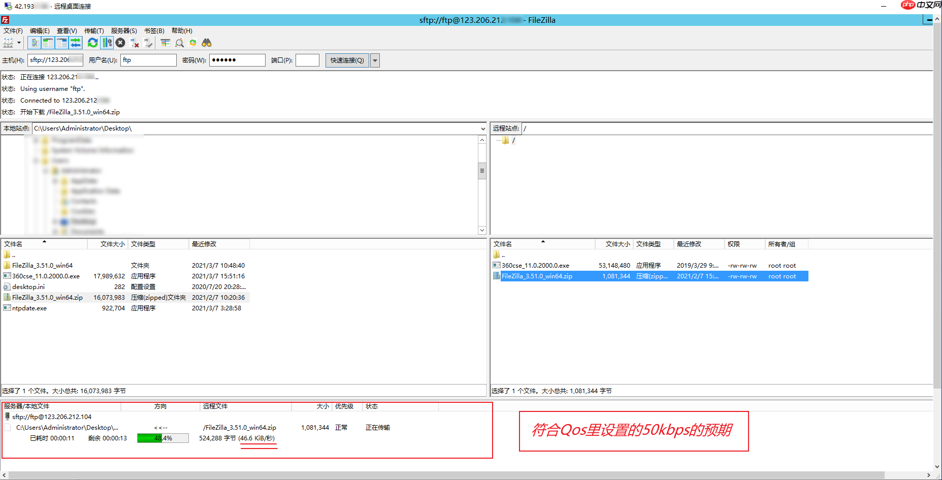The height and width of the screenshot is (480, 942).
Task: Toggle the message log display
Action: (34, 43)
